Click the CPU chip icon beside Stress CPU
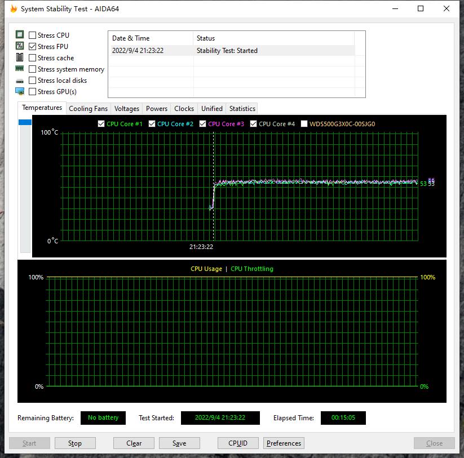The image size is (464, 458). (20, 35)
